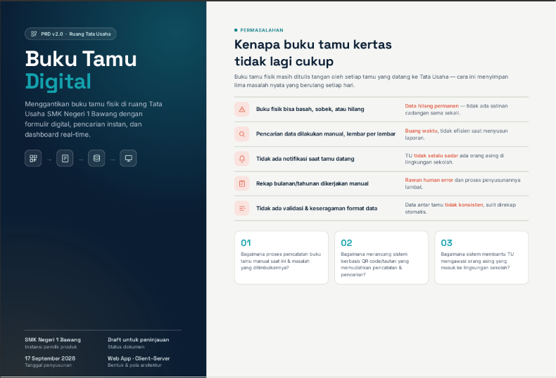
Task: Click 'Web App · Client–Server' footer text
Action: 139,358
